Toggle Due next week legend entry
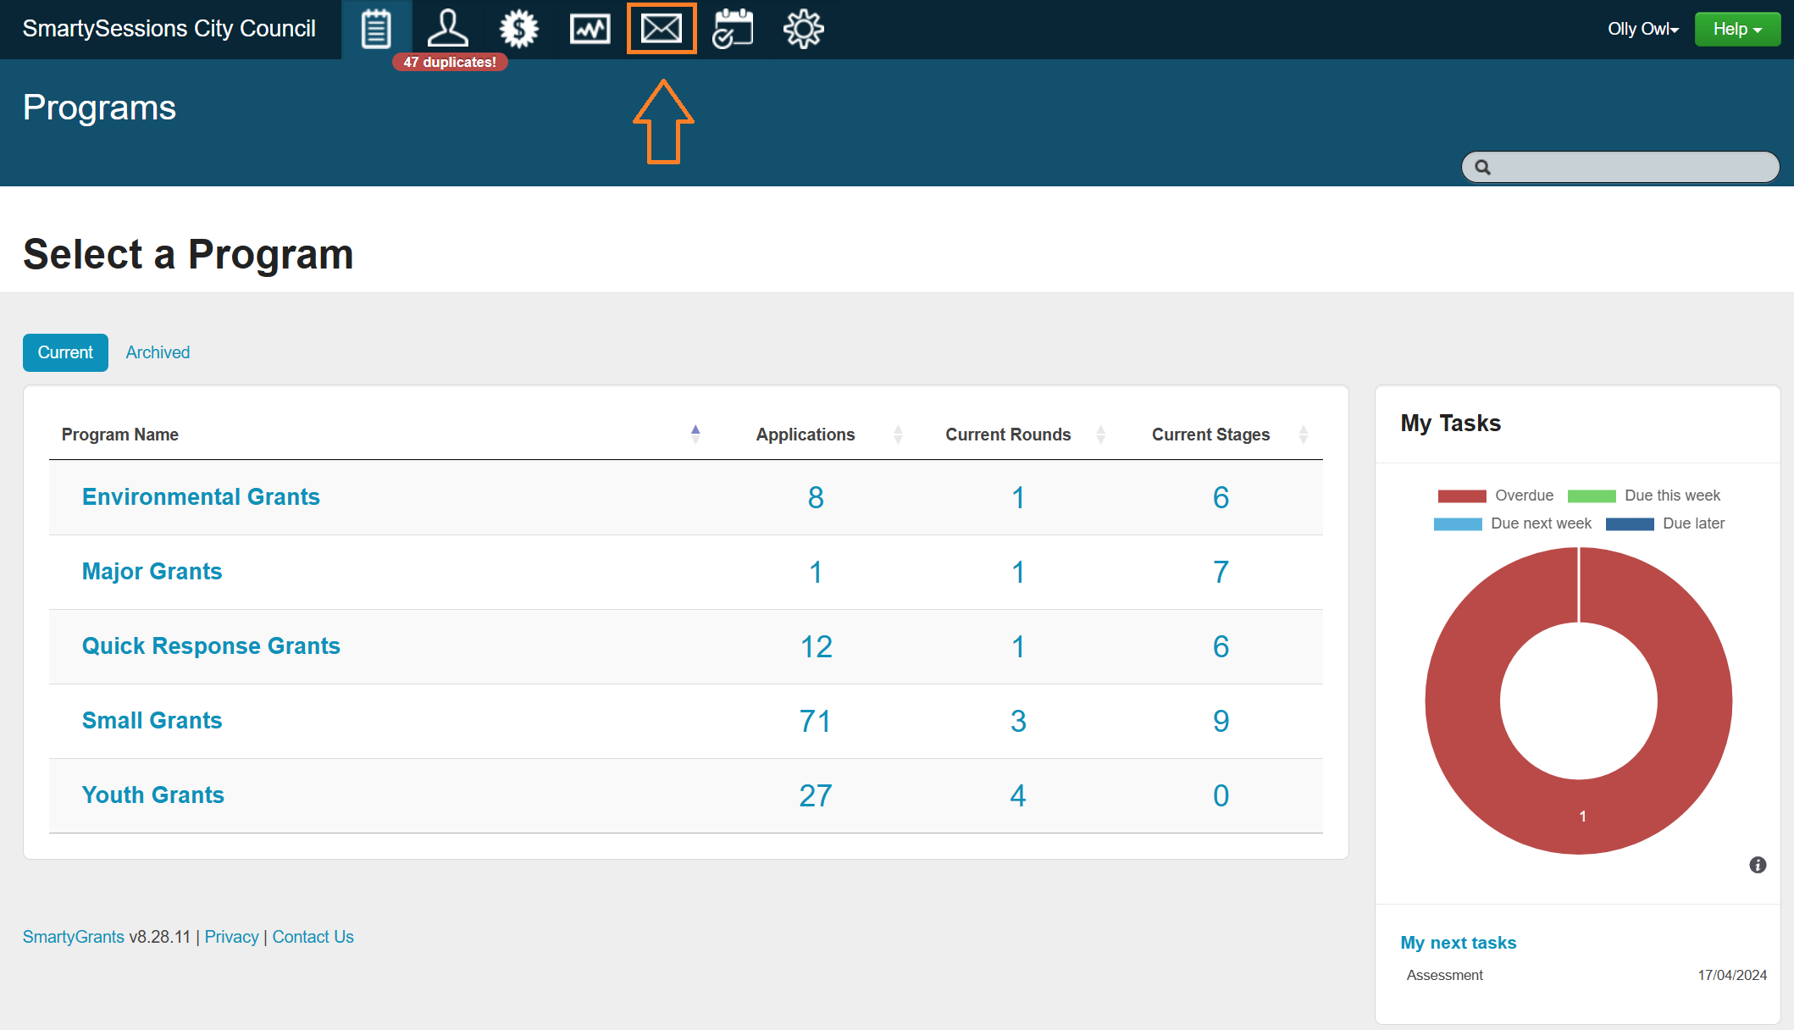Image resolution: width=1794 pixels, height=1030 pixels. click(x=1513, y=523)
